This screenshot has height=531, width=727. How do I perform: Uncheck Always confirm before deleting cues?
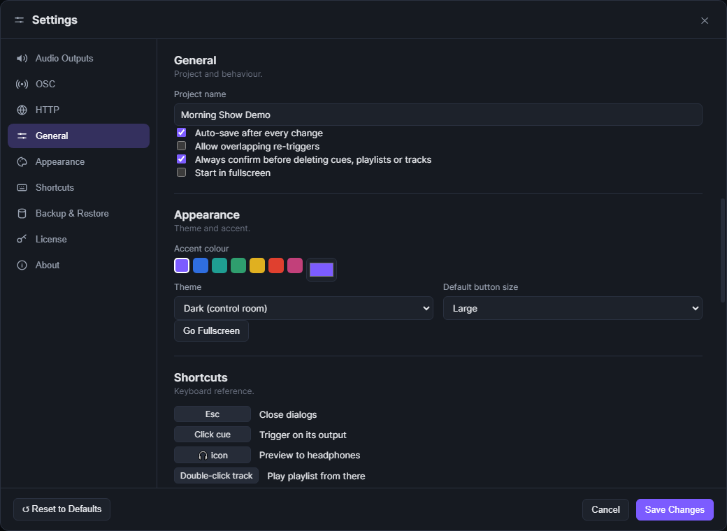(181, 159)
